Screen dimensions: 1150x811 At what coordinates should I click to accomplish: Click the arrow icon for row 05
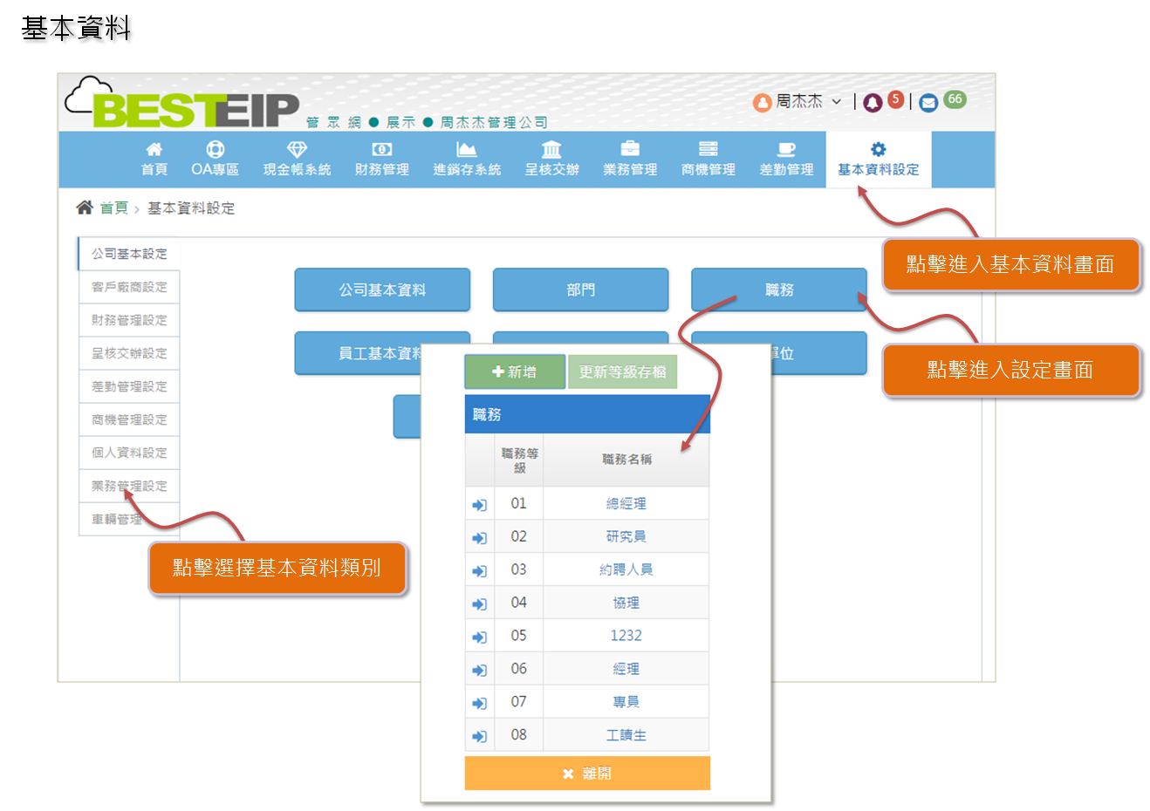click(479, 637)
